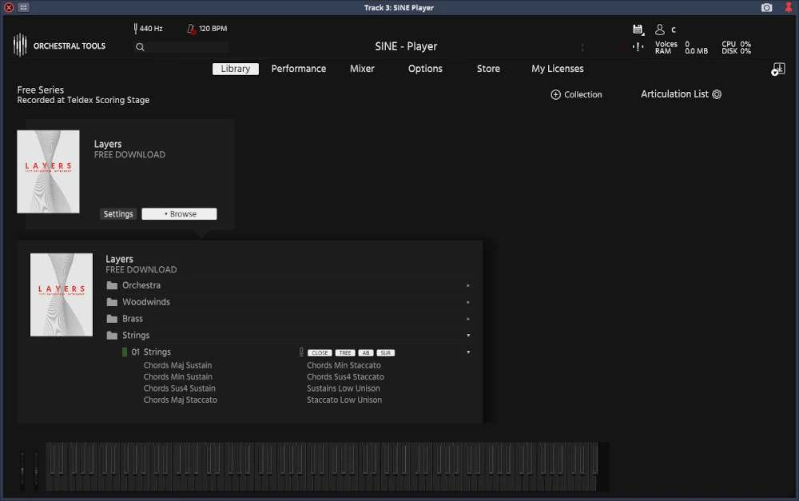The height and width of the screenshot is (501, 799).
Task: Click the Woodwinds folder name
Action: pyautogui.click(x=146, y=302)
